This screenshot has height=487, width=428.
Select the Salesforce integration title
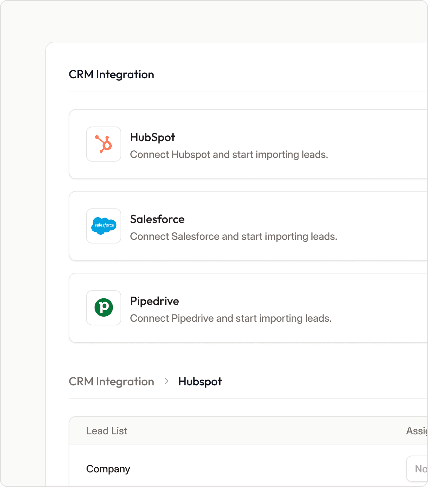[157, 219]
